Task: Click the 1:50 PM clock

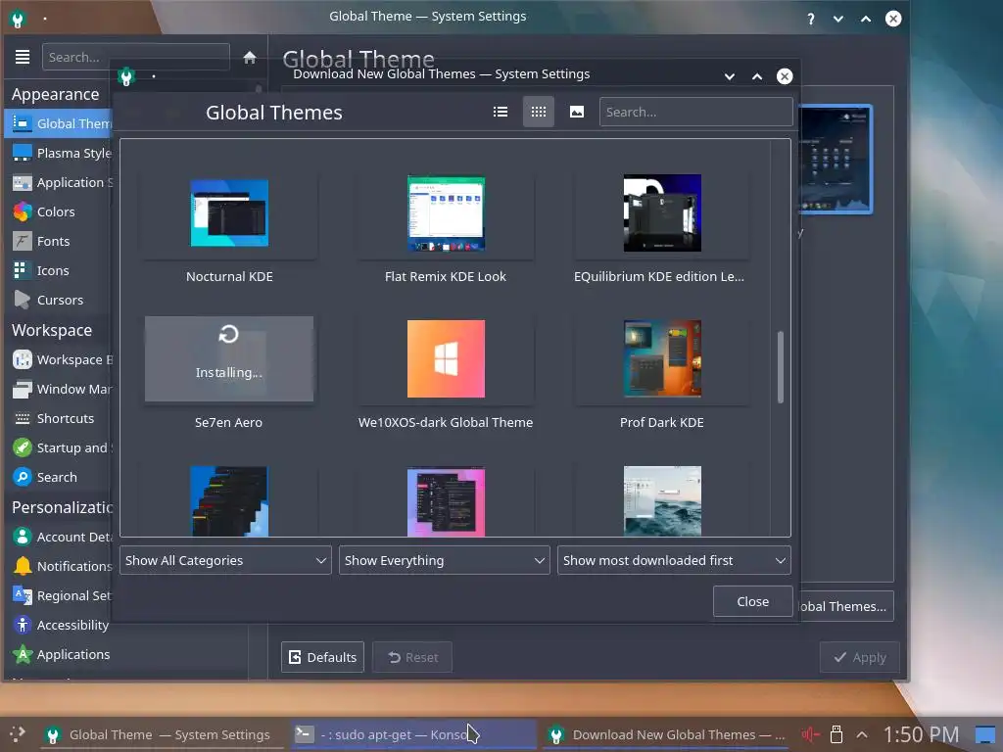Action: [x=921, y=734]
